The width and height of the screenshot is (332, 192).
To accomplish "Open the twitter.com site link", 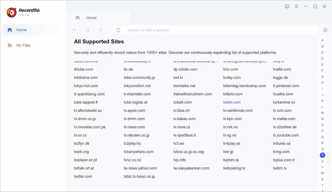I will (x=83, y=176).
